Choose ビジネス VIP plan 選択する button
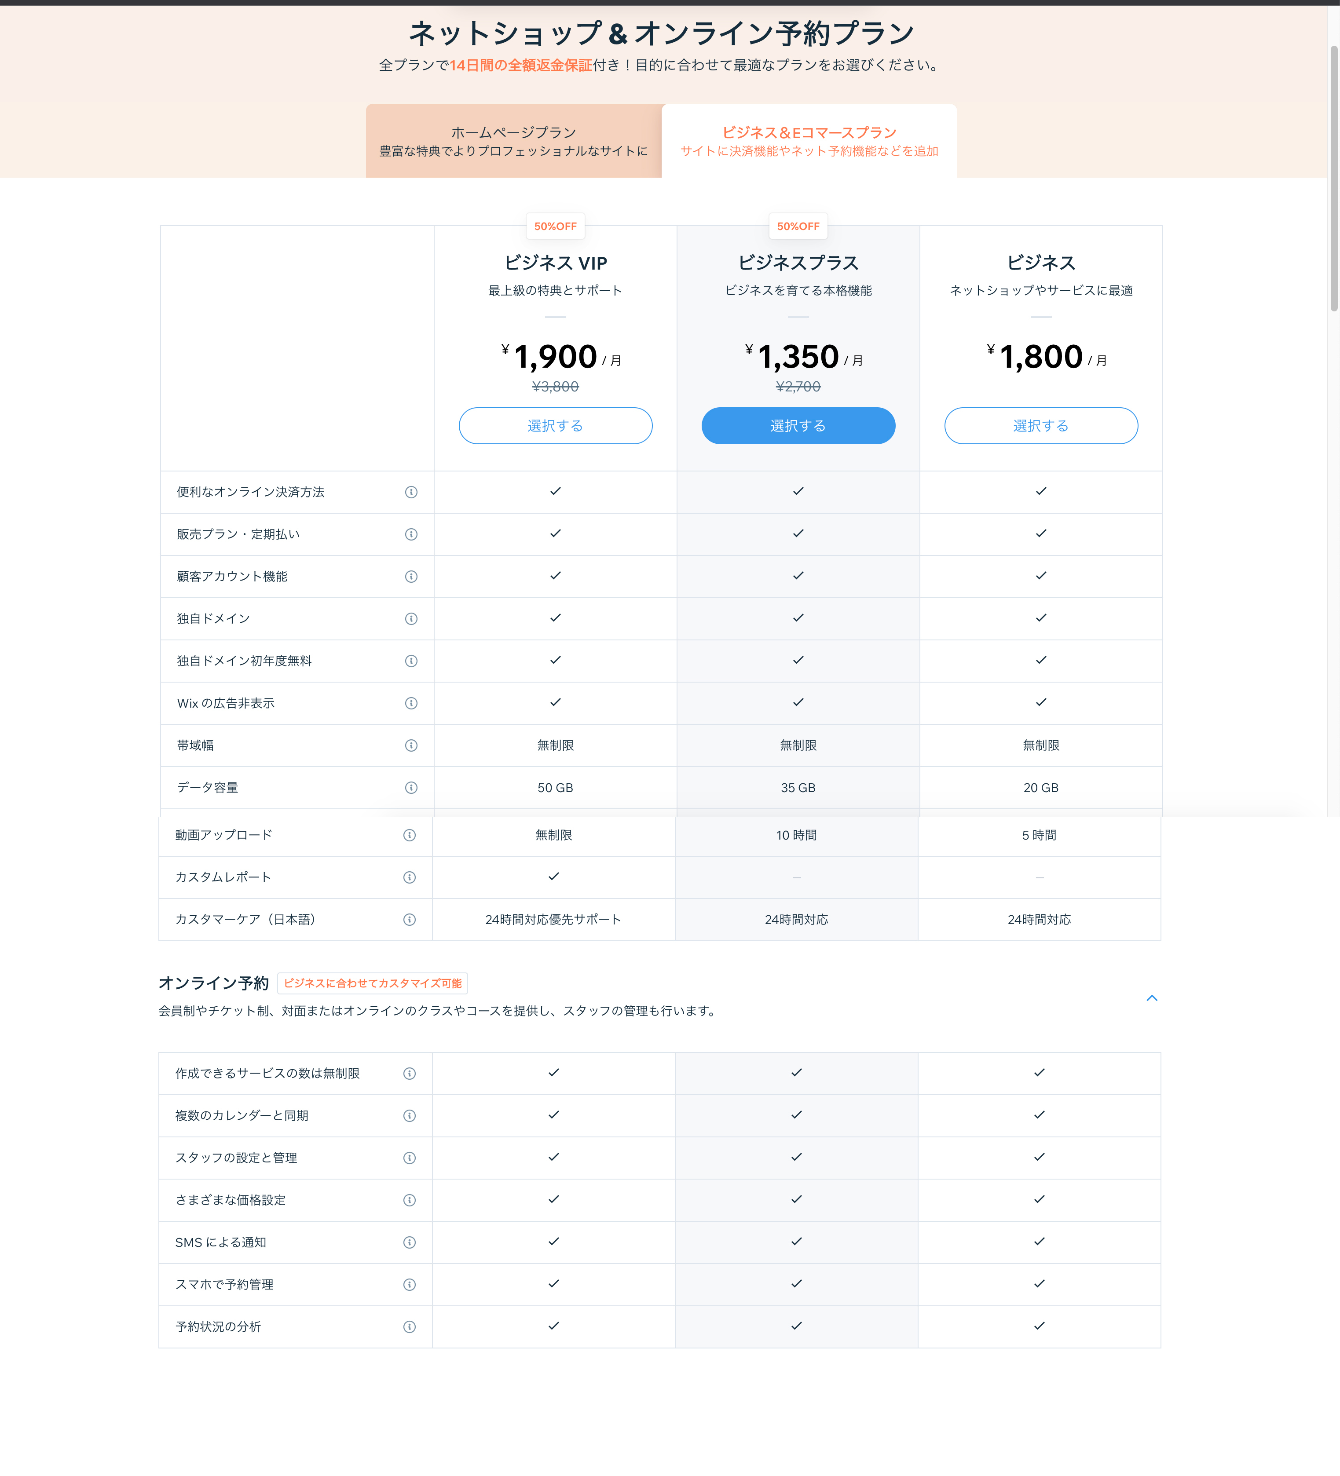1340x1476 pixels. (x=555, y=426)
